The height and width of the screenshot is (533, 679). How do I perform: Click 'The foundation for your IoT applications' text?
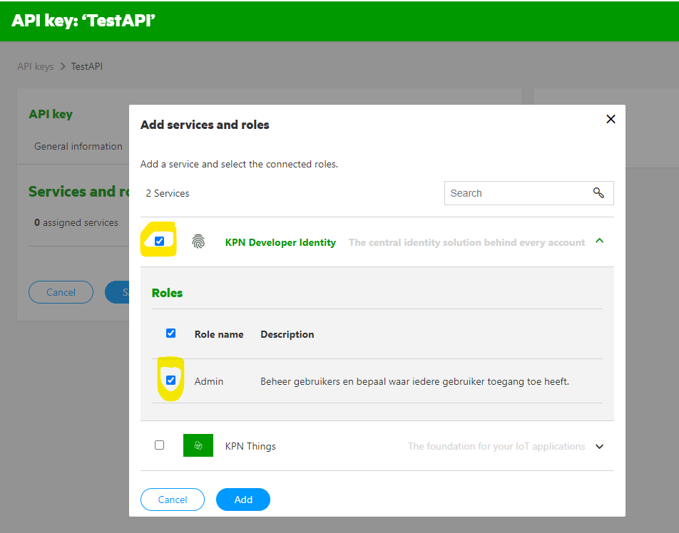[x=496, y=446]
